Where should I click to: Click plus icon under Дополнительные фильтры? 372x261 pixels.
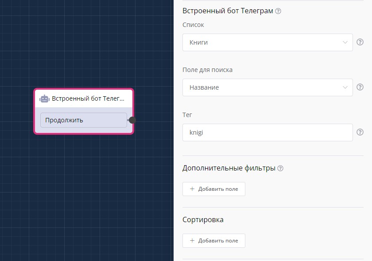tap(192, 189)
